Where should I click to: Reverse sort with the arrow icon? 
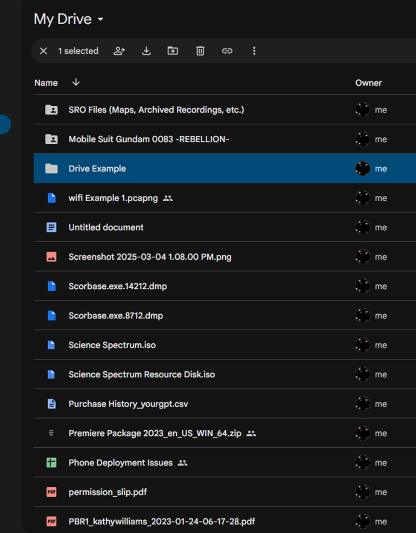click(x=76, y=82)
